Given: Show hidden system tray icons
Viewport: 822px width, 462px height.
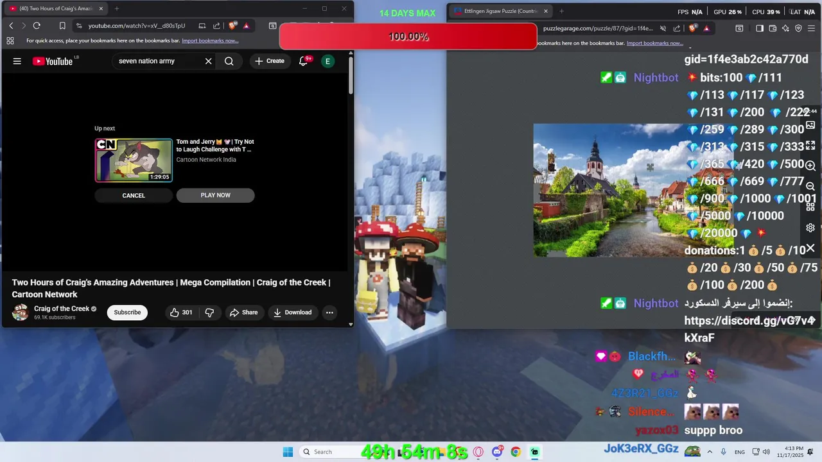Looking at the screenshot, I should [709, 452].
